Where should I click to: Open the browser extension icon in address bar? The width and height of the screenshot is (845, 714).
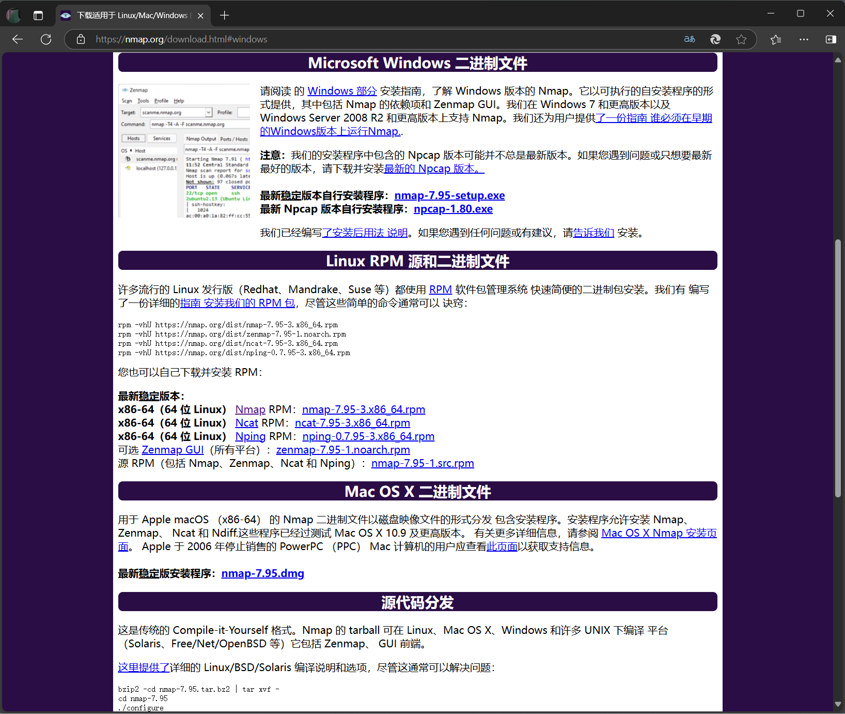click(715, 39)
